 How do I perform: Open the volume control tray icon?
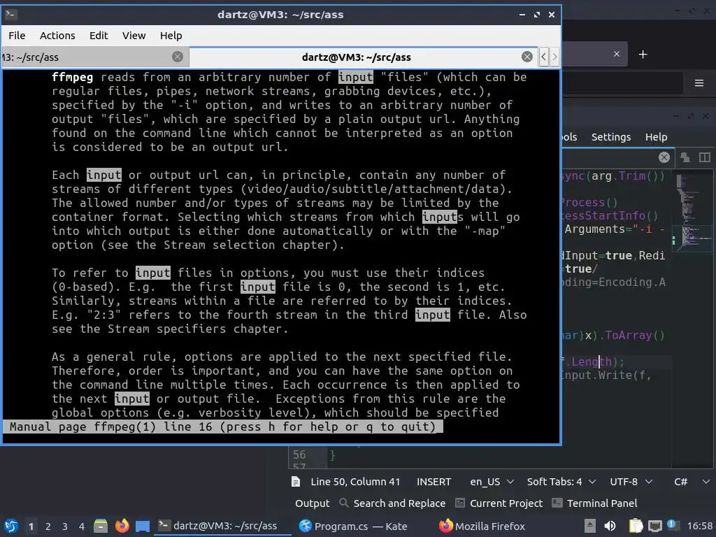pyautogui.click(x=610, y=526)
